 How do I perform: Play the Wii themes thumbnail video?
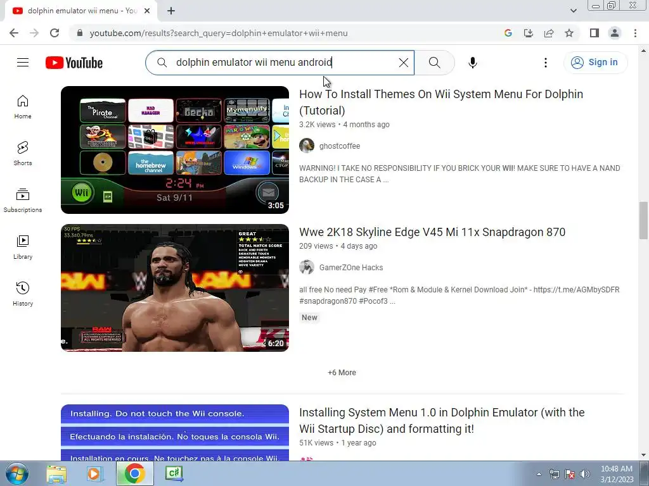175,150
